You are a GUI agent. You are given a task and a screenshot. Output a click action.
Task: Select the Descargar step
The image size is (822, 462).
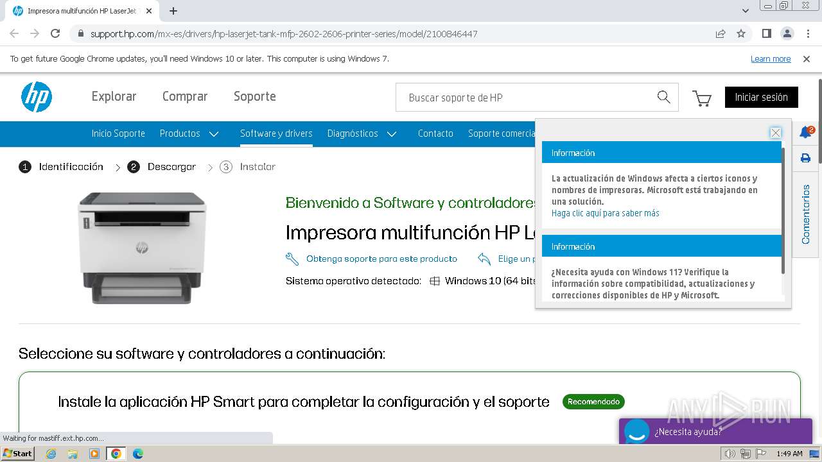pyautogui.click(x=162, y=167)
